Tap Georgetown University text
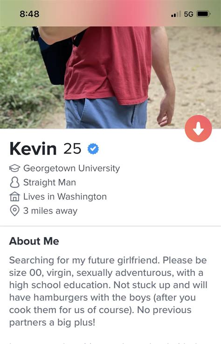The image size is (221, 344). (x=71, y=168)
